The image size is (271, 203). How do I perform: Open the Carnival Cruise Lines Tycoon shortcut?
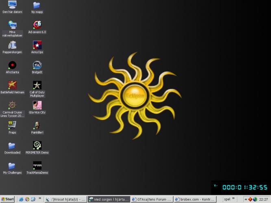click(x=12, y=105)
